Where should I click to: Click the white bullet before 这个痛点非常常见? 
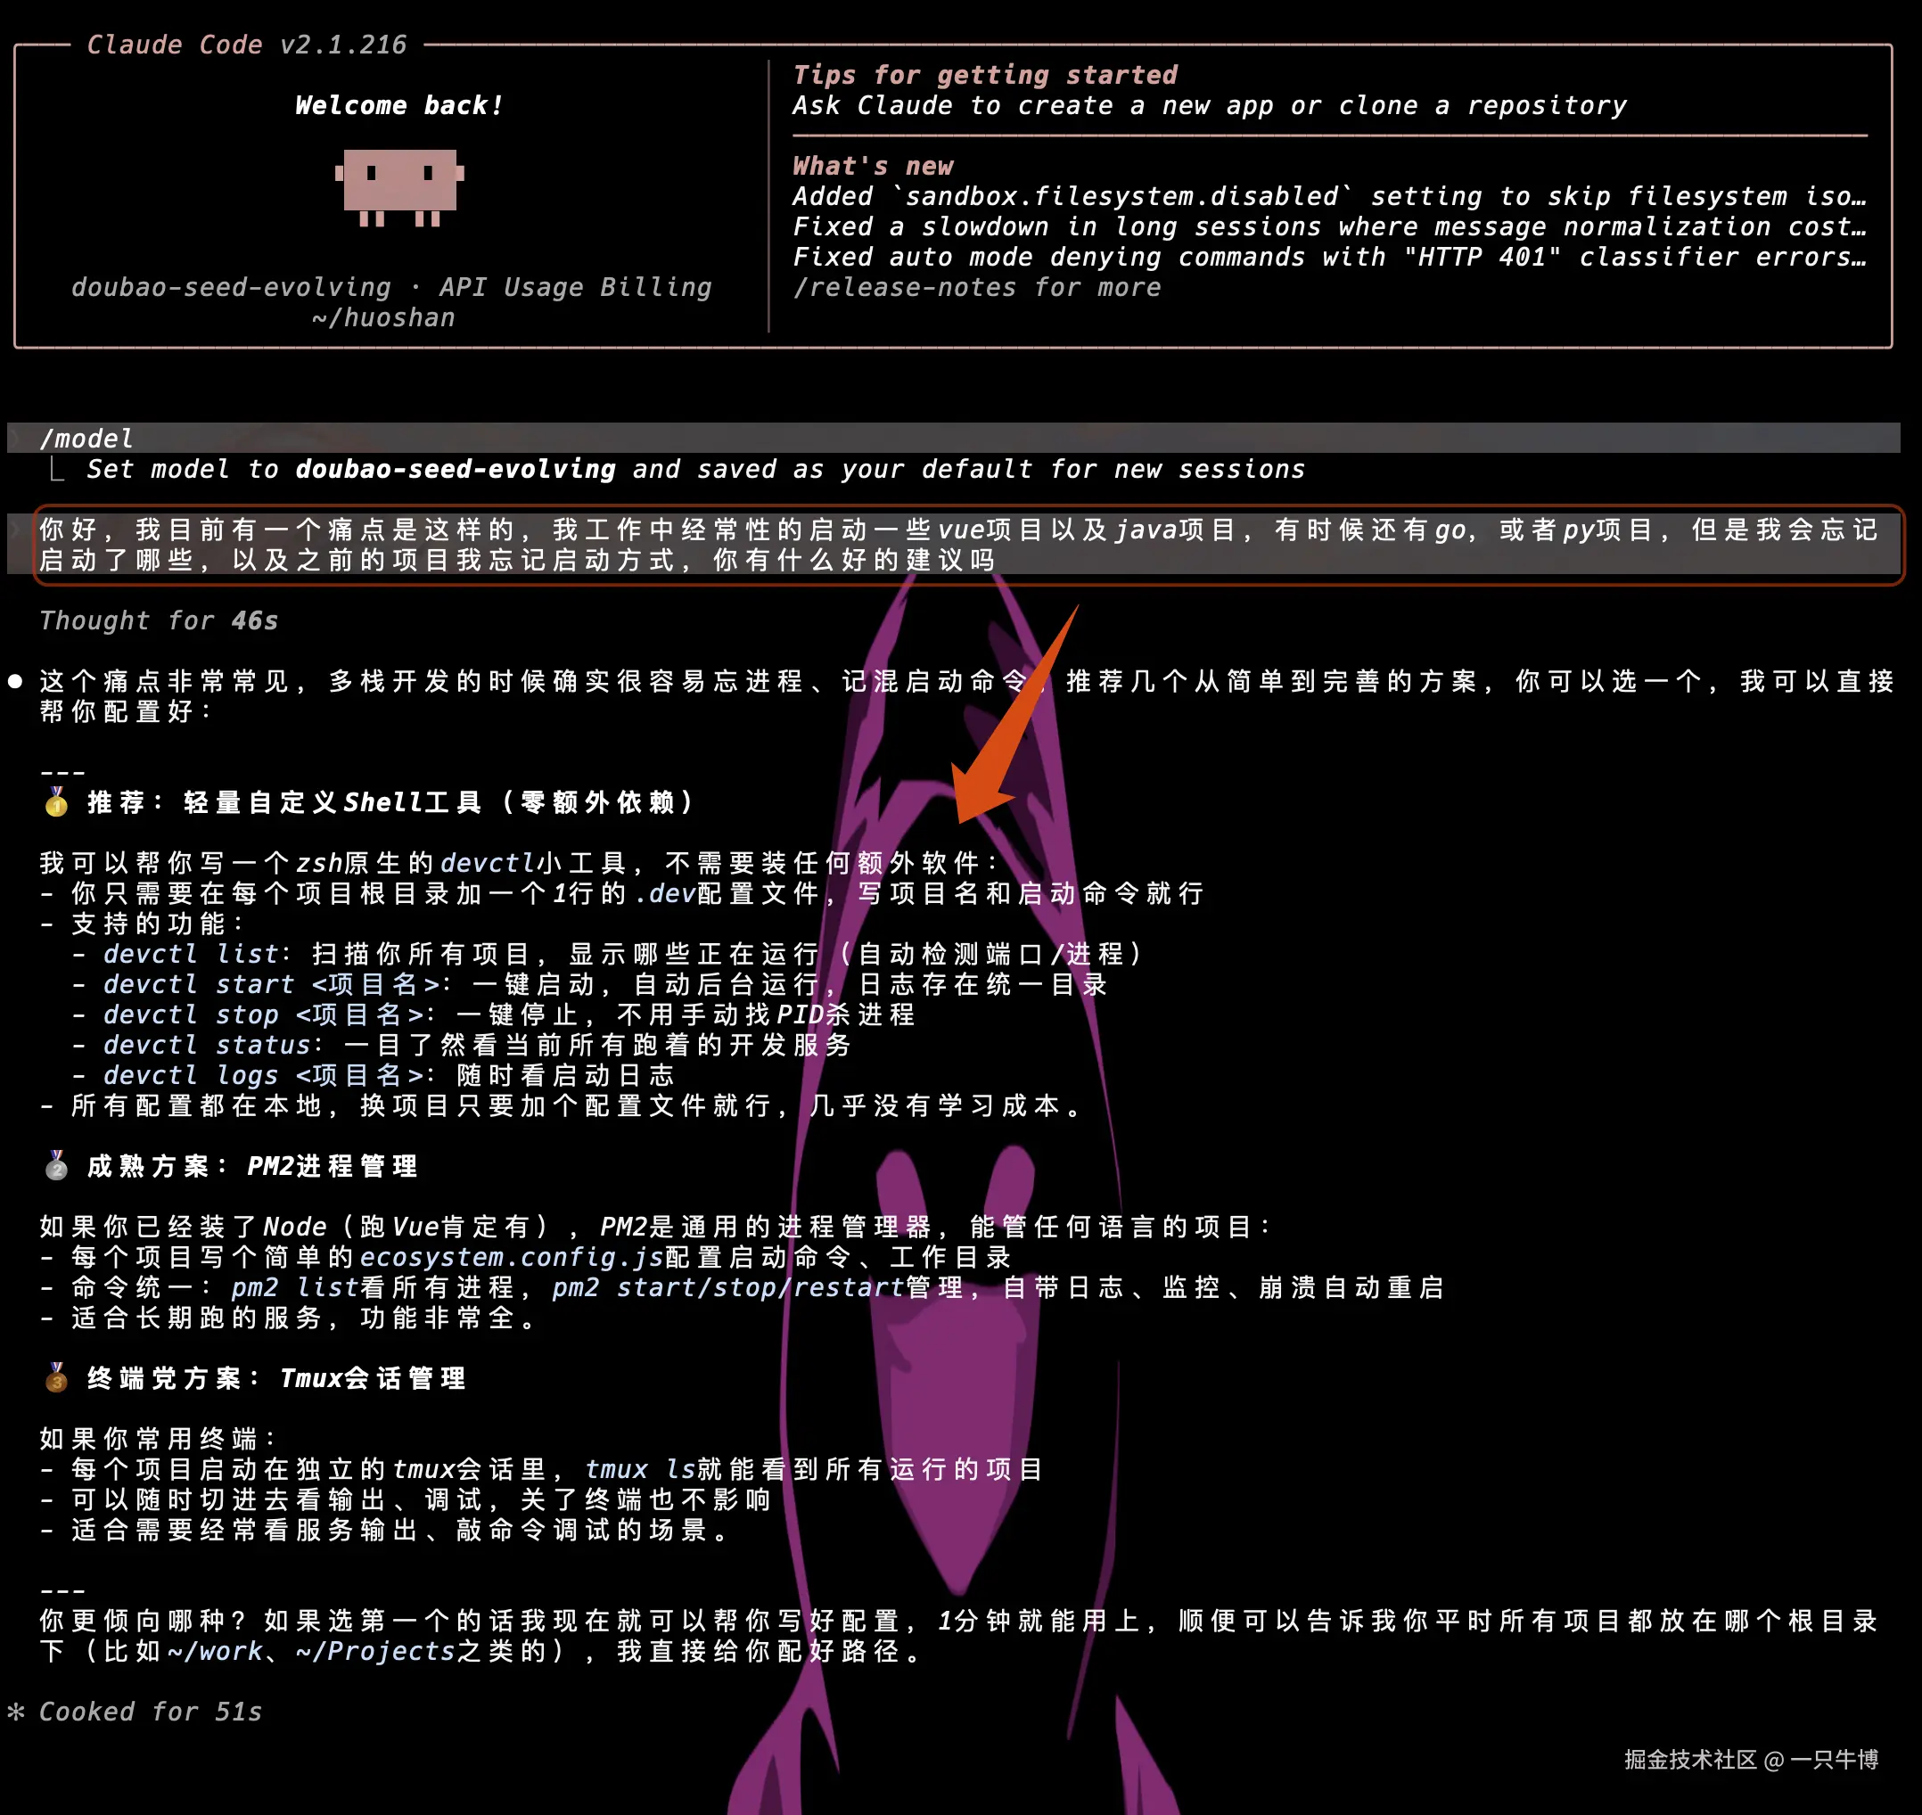point(15,681)
